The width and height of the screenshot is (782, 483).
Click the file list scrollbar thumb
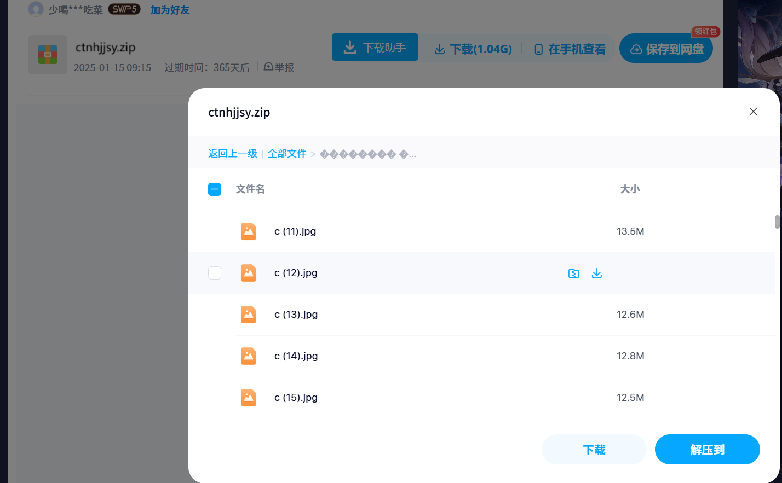pos(777,222)
